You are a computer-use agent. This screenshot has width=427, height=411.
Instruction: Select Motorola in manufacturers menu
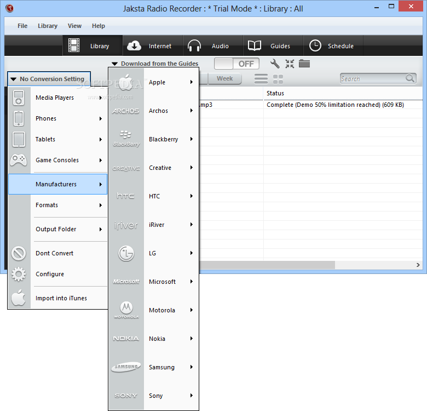point(154,310)
